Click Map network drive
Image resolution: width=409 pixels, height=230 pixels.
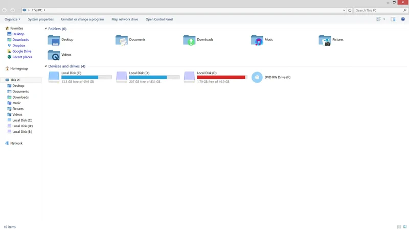pos(125,19)
